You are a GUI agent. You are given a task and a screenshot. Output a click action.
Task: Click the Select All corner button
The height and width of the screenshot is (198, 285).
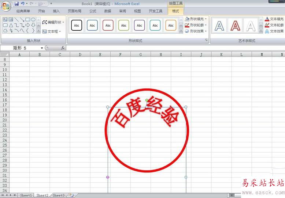point(5,54)
